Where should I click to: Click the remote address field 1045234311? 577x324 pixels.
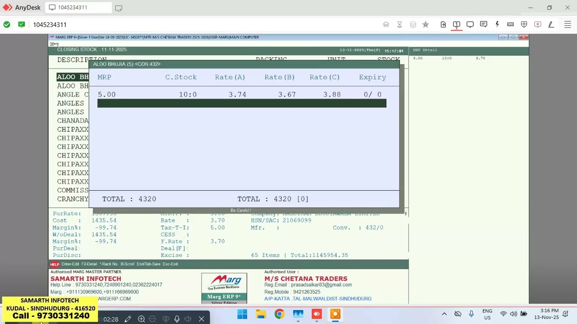[50, 25]
